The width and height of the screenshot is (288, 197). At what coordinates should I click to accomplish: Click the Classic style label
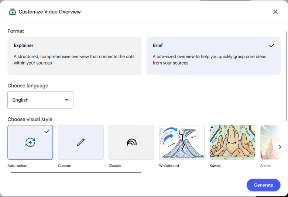pyautogui.click(x=114, y=166)
